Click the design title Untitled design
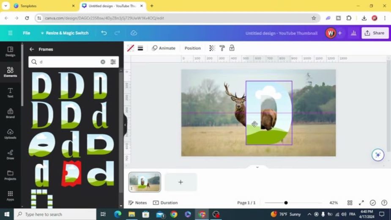This screenshot has width=391, height=220. (281, 33)
